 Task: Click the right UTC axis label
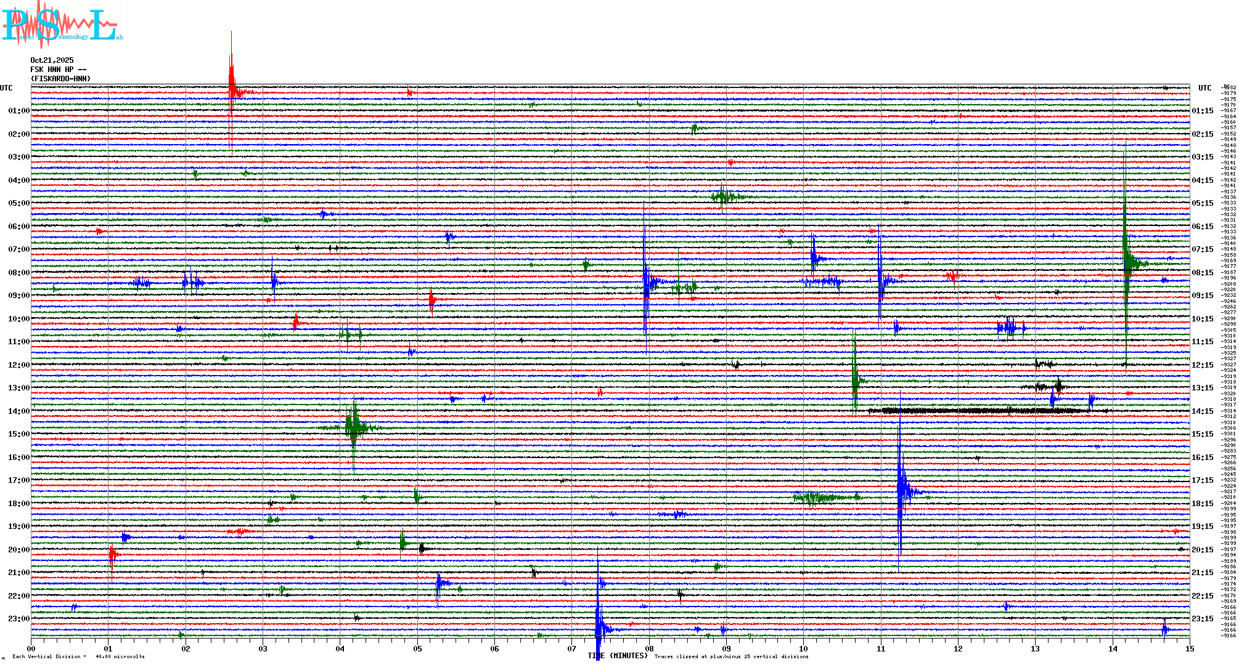tap(1204, 88)
